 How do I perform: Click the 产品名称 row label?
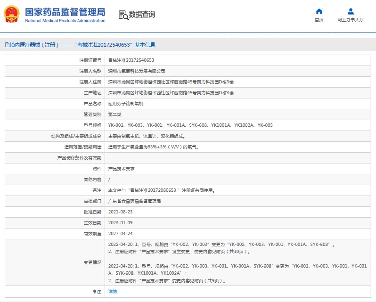(92, 104)
